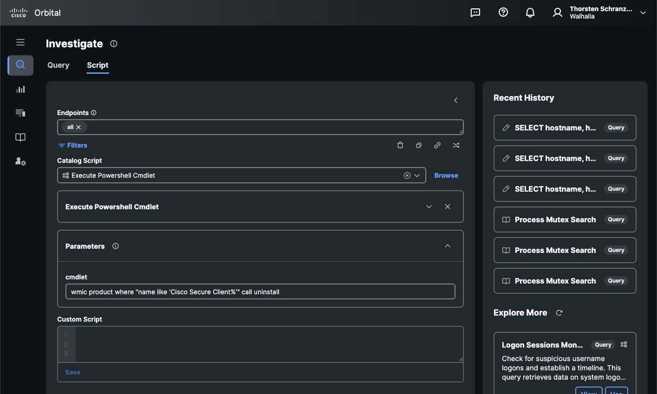
Task: Click the user profile avatar icon
Action: [x=558, y=13]
